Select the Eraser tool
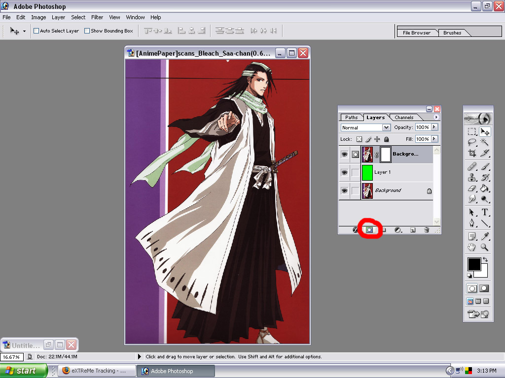Screen dimensions: 505x378 pyautogui.click(x=472, y=189)
